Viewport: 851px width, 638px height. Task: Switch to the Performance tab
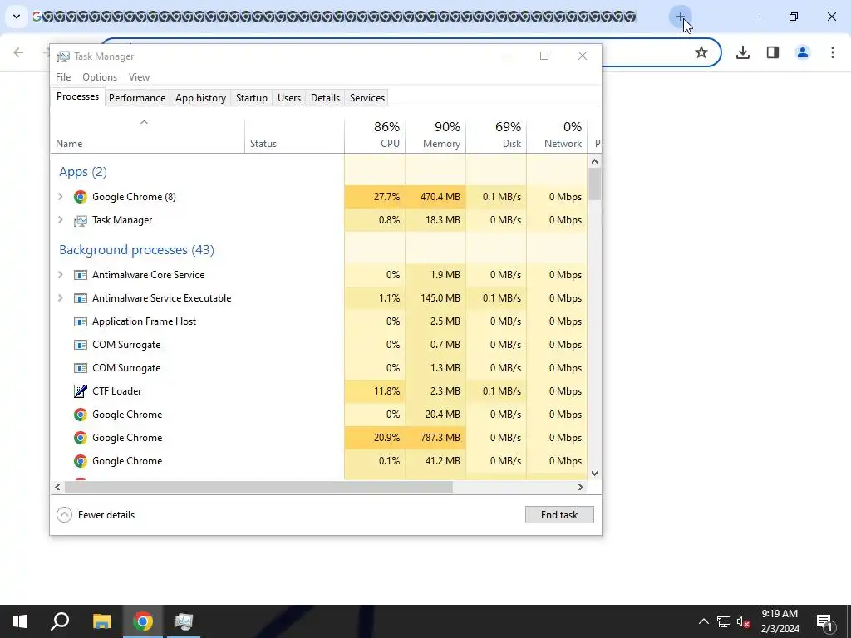pos(137,98)
